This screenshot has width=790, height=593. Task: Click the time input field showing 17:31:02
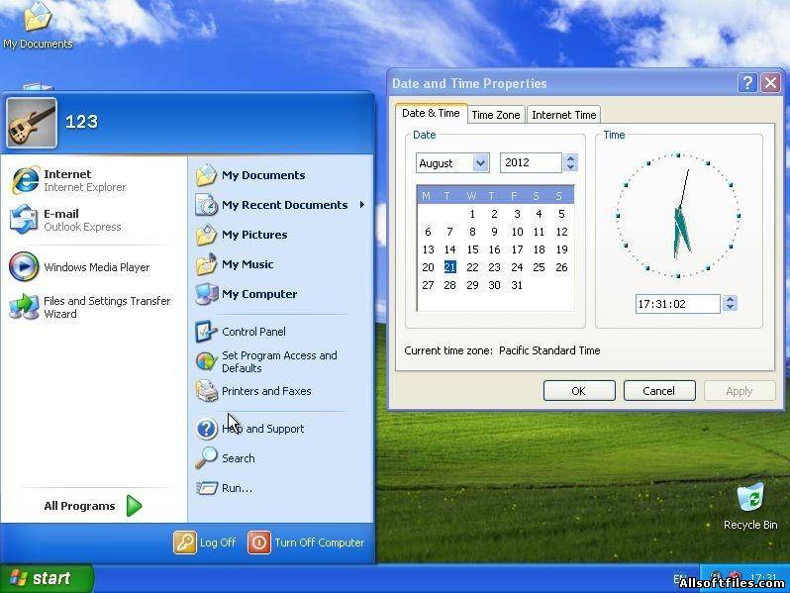coord(677,304)
